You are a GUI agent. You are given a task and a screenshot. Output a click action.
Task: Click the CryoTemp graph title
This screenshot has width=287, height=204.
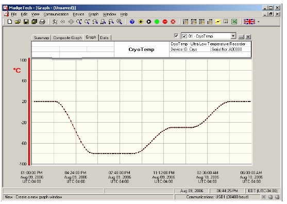[x=141, y=49]
